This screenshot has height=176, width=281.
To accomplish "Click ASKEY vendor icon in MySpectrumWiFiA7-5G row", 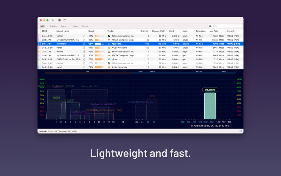I will (x=109, y=40).
